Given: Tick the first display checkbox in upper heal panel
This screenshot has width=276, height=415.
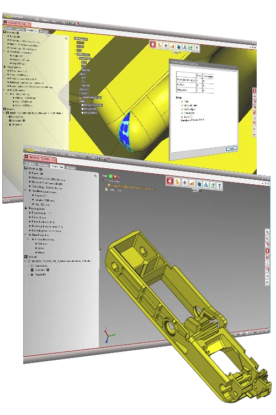Looking at the screenshot, I should click(x=82, y=105).
